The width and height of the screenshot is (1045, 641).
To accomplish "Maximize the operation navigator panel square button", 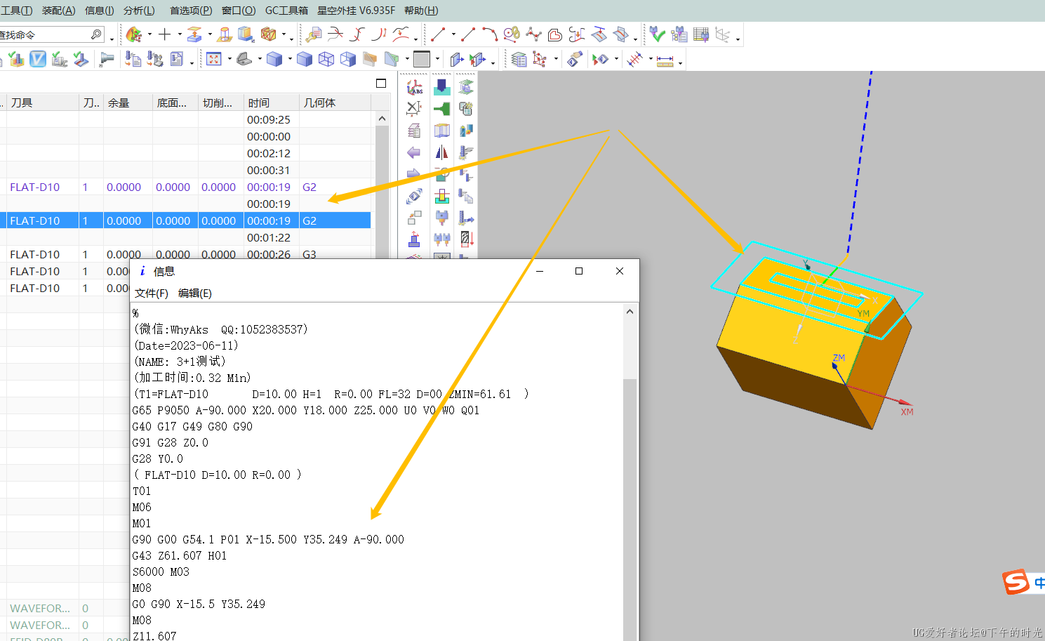I will pyautogui.click(x=381, y=84).
